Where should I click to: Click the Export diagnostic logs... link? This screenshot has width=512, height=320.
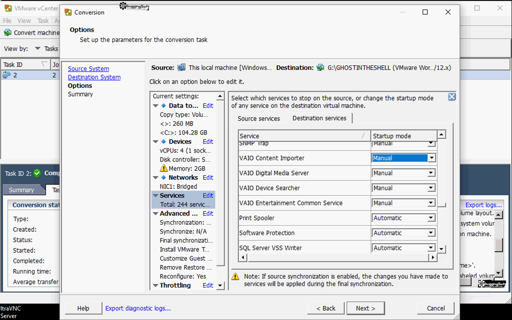pos(138,308)
